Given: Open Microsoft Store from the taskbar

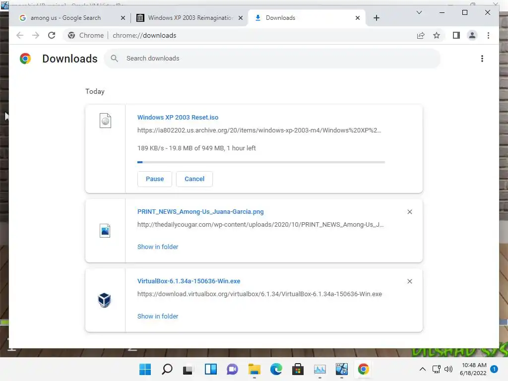Looking at the screenshot, I should click(298, 369).
